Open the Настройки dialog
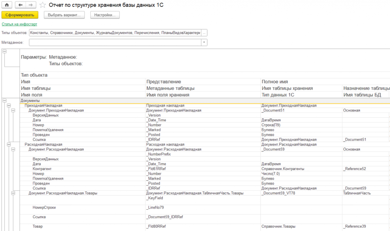This screenshot has height=231, width=390. click(105, 15)
